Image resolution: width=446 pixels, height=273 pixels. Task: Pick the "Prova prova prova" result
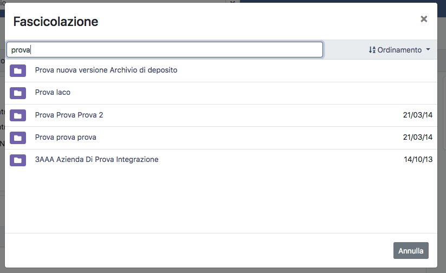[x=66, y=138]
